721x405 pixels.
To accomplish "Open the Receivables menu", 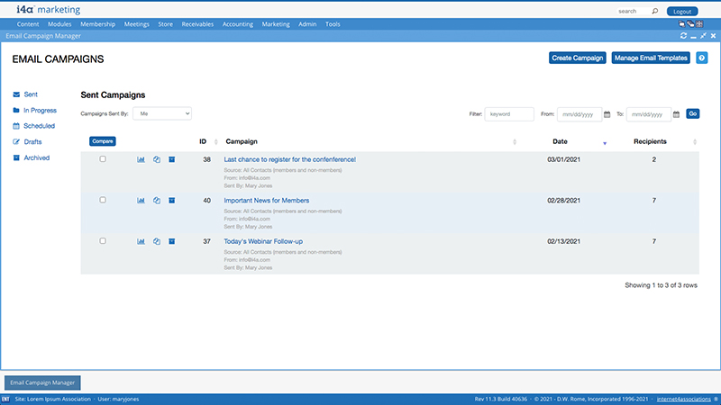I will pyautogui.click(x=197, y=24).
